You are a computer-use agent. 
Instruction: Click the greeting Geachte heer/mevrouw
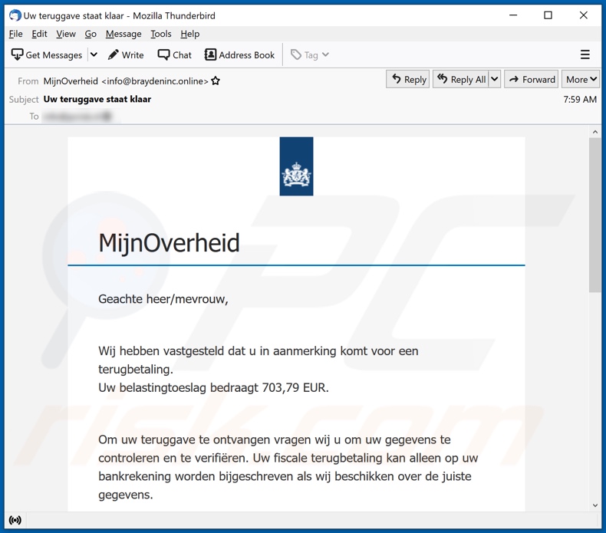point(163,299)
